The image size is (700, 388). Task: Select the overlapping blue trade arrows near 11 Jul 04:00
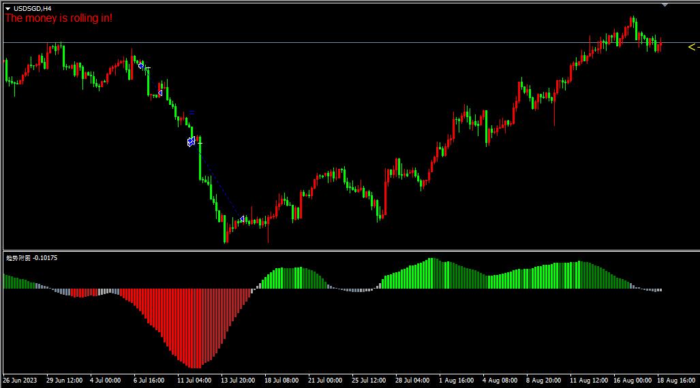191,142
